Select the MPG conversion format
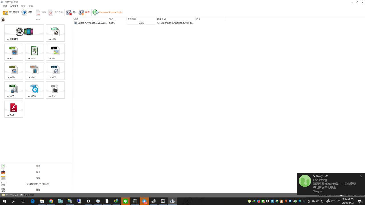The width and height of the screenshot is (365, 205). [x=55, y=71]
